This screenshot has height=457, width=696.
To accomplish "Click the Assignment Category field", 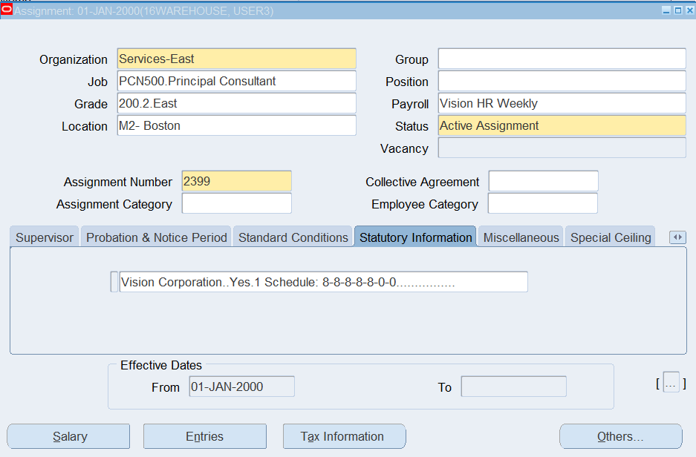I will [x=236, y=203].
